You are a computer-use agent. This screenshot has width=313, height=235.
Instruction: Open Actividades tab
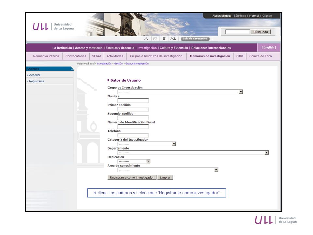coord(115,56)
